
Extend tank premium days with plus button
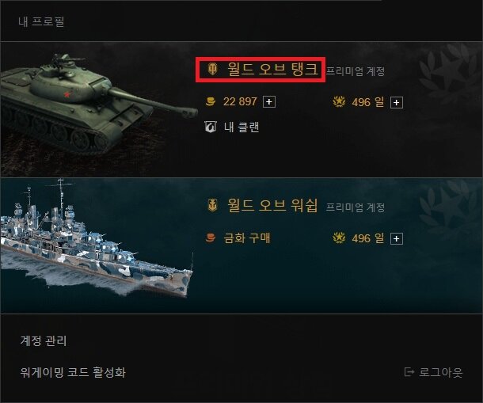click(397, 102)
